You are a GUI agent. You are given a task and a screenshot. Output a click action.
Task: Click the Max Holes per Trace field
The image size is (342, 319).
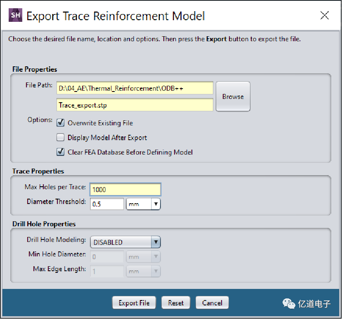[125, 189]
